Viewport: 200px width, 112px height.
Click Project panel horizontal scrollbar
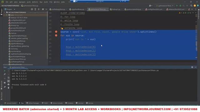18,65
